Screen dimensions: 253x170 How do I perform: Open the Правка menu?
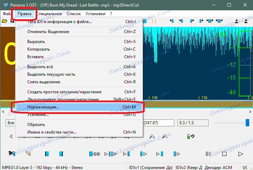click(25, 14)
